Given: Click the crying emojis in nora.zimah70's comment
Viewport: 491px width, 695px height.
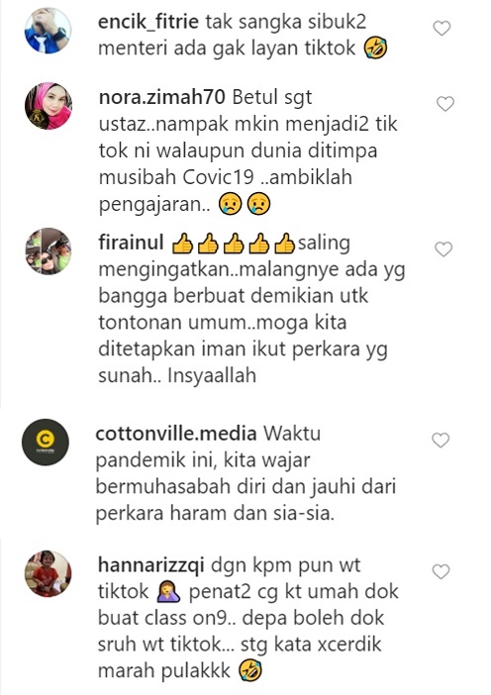Looking at the screenshot, I should coord(245,204).
